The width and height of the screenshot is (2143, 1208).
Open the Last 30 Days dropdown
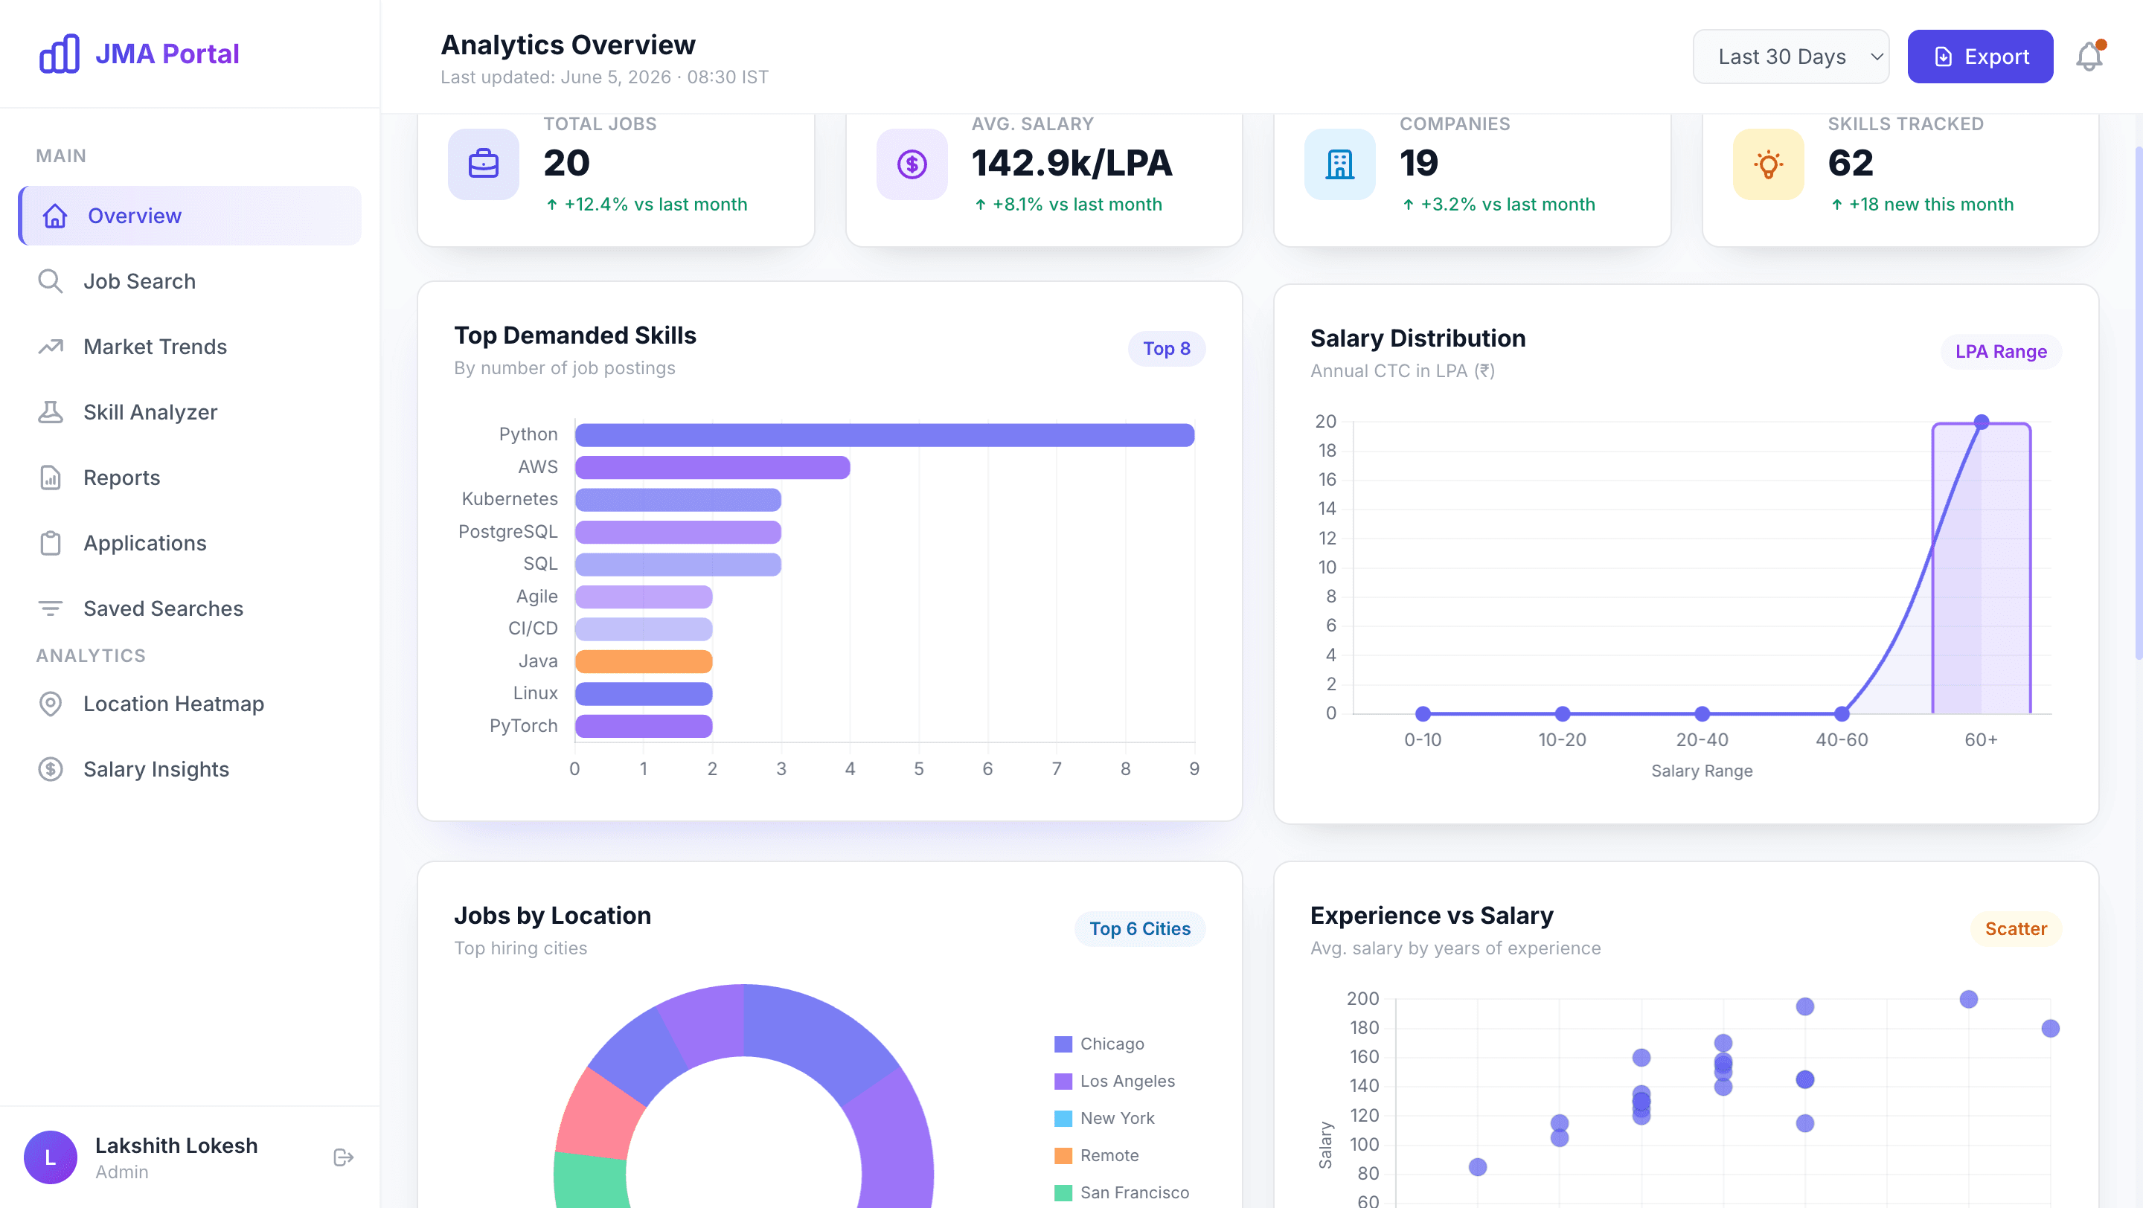pyautogui.click(x=1790, y=57)
